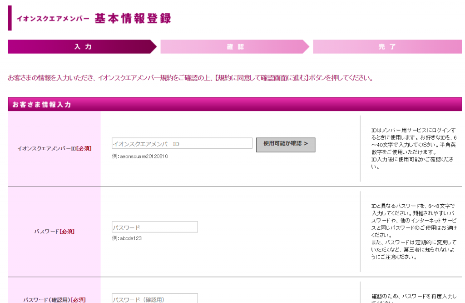Click the イオンスクエアメンバーID input field

tap(182, 143)
